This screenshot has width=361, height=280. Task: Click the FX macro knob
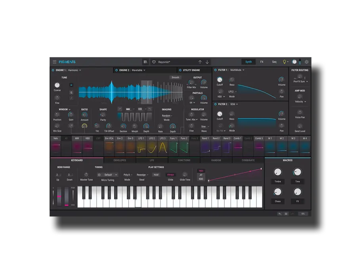[x=298, y=192]
